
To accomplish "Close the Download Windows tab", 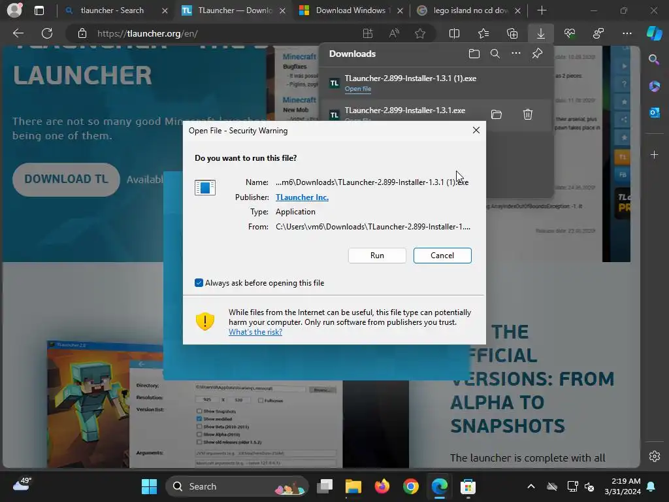I will 400,10.
